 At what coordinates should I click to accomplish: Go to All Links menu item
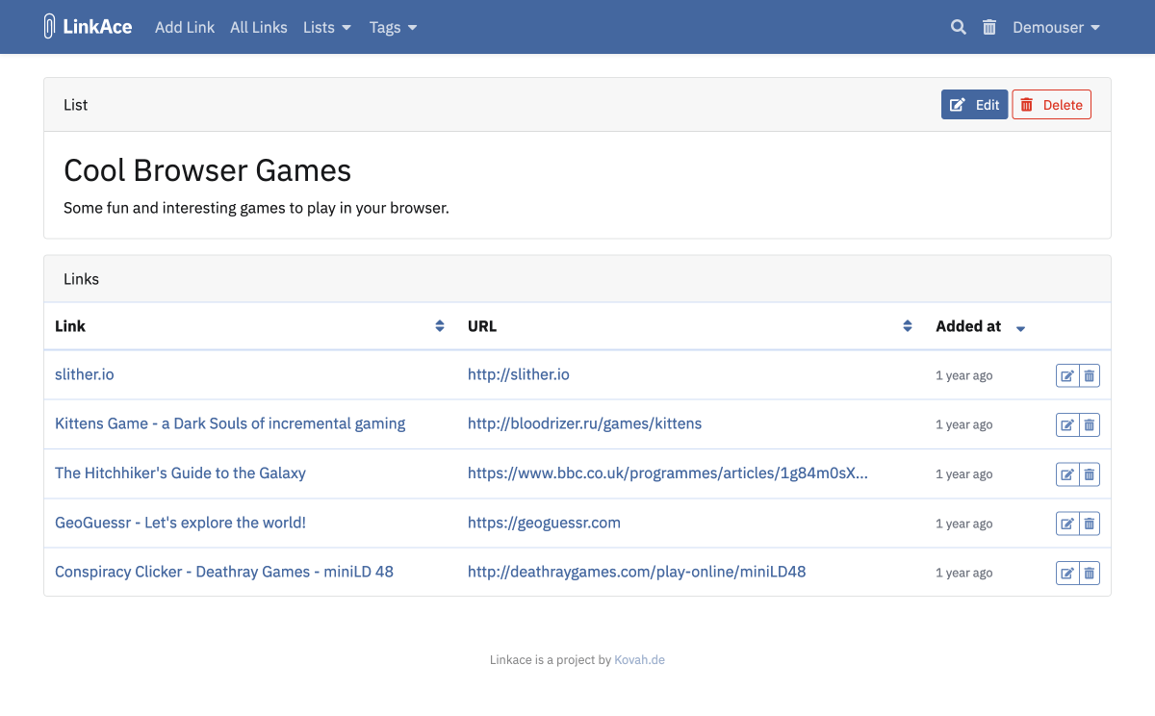258,27
